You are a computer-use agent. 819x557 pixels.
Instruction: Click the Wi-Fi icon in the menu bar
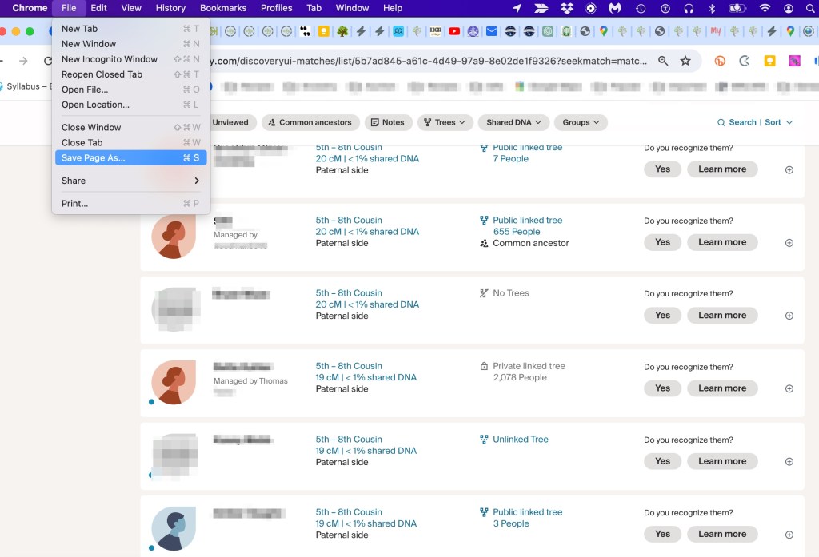point(765,8)
